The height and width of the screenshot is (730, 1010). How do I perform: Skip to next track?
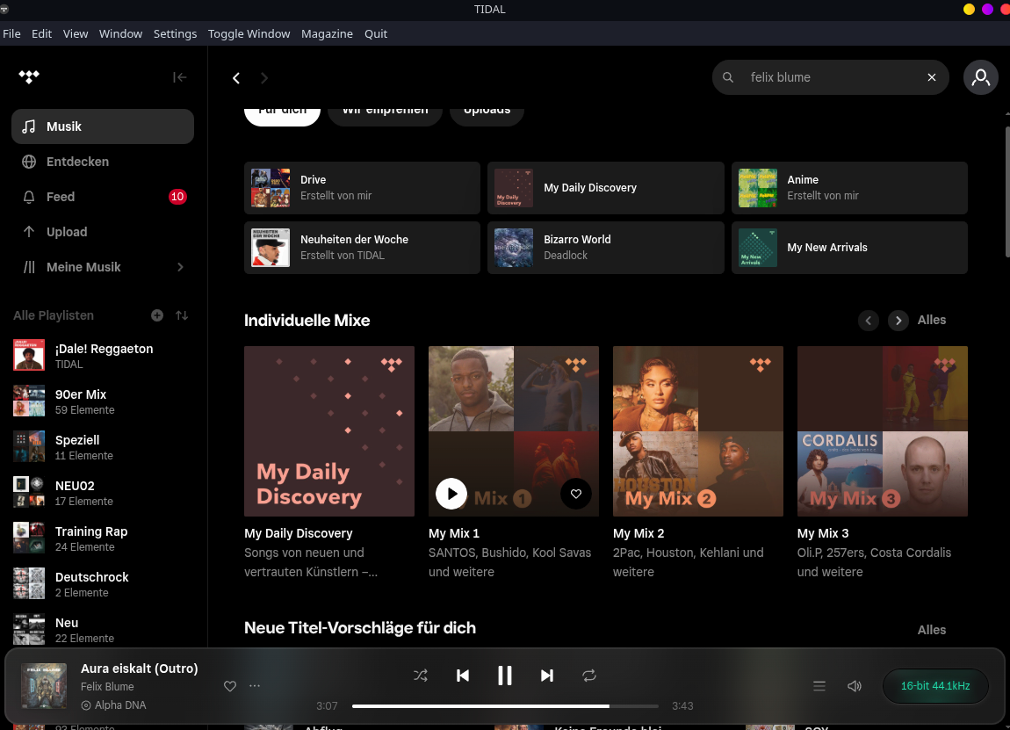pos(547,676)
